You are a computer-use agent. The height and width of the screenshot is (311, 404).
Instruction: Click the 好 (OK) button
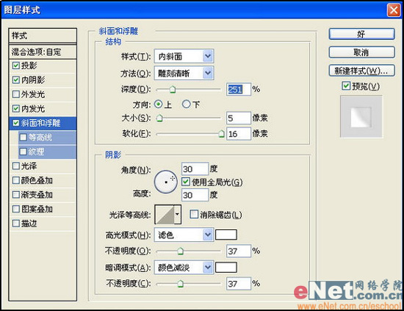point(361,34)
